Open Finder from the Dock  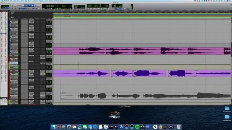(53, 127)
